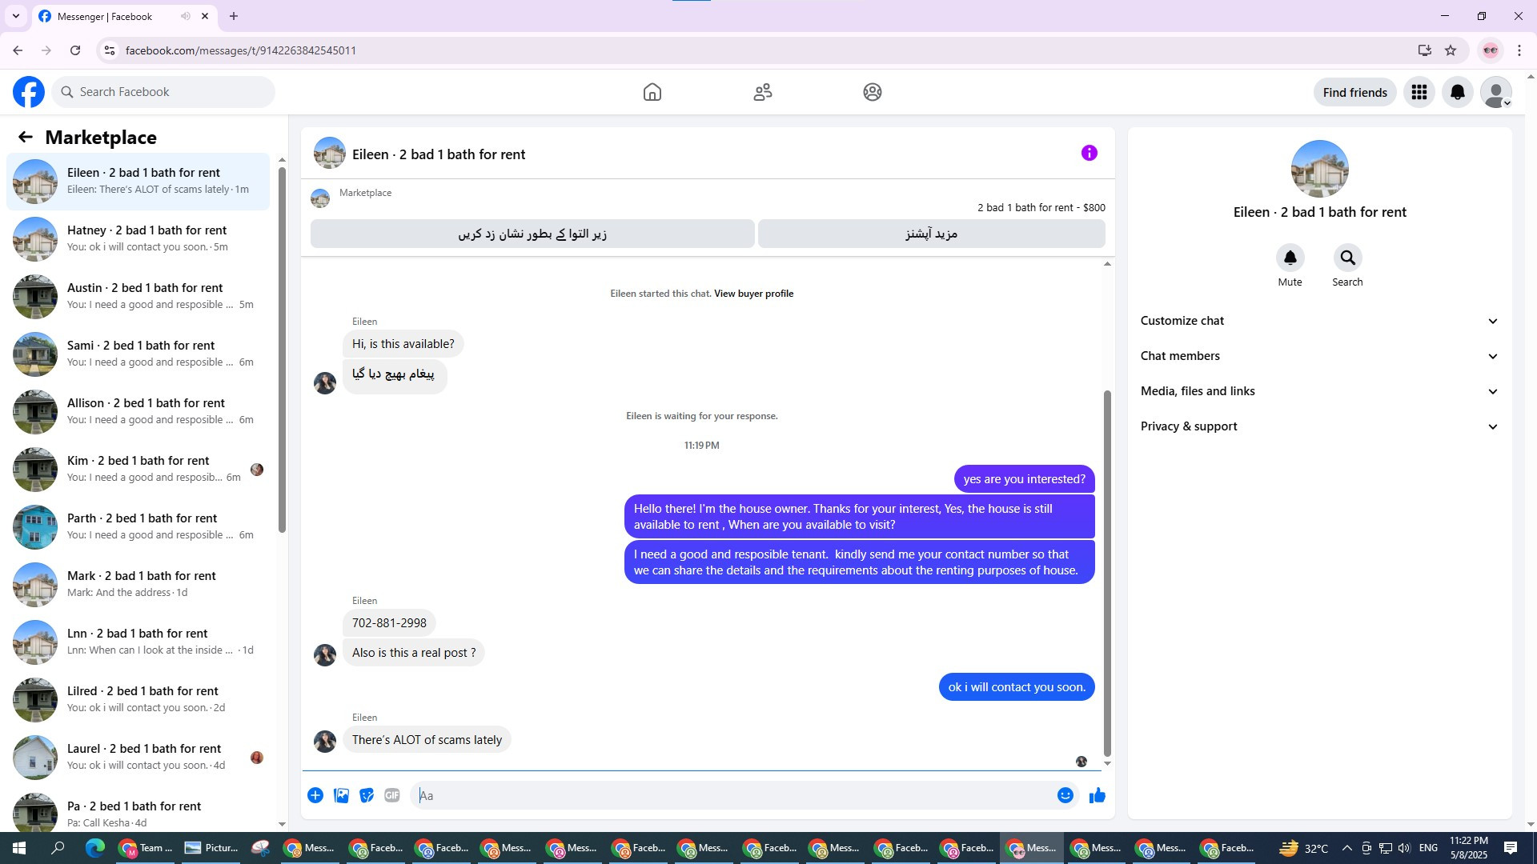Go back with the browser back arrow
This screenshot has height=864, width=1537.
coord(18,50)
